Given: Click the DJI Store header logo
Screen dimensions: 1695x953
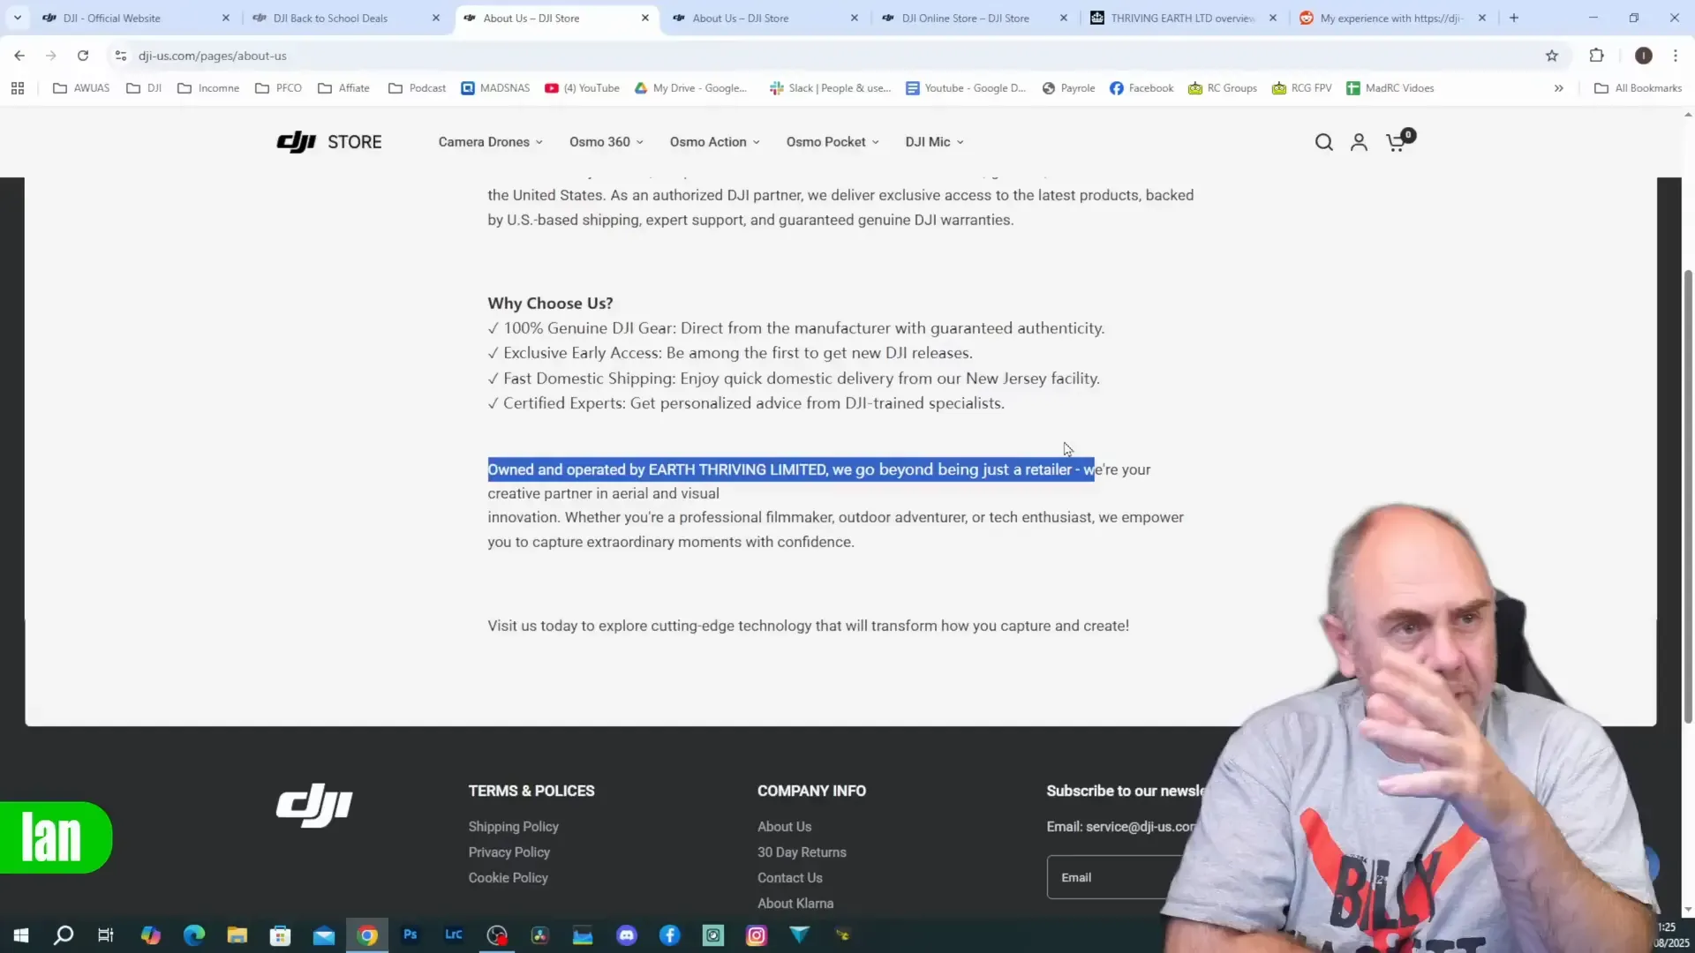Looking at the screenshot, I should 329,142.
